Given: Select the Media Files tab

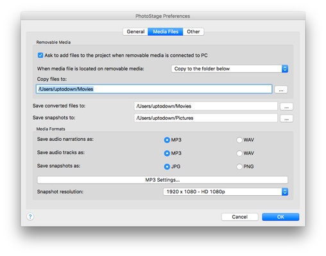Looking at the screenshot, I should pos(166,31).
